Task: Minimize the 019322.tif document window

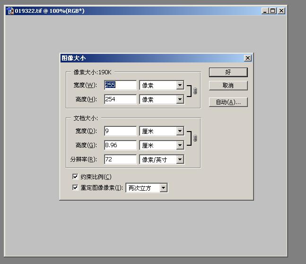Action: tap(265, 11)
